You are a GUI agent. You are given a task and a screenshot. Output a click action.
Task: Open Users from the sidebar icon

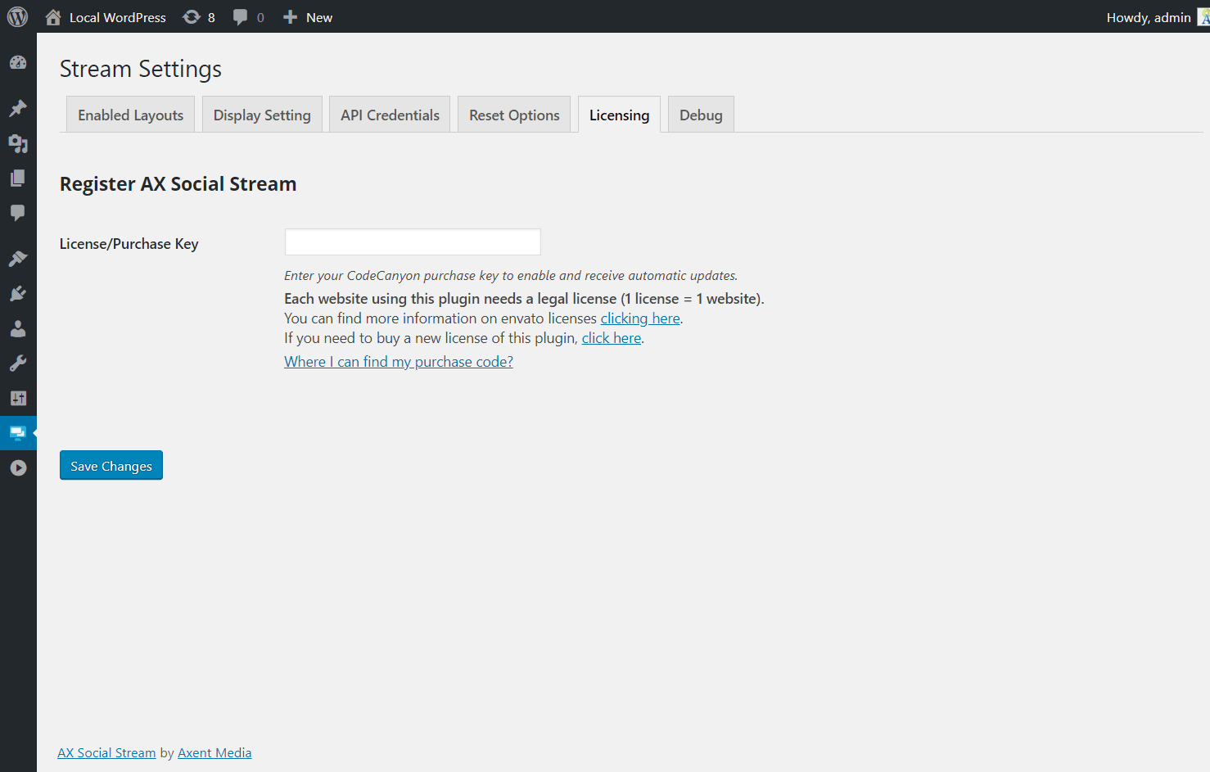pyautogui.click(x=18, y=329)
